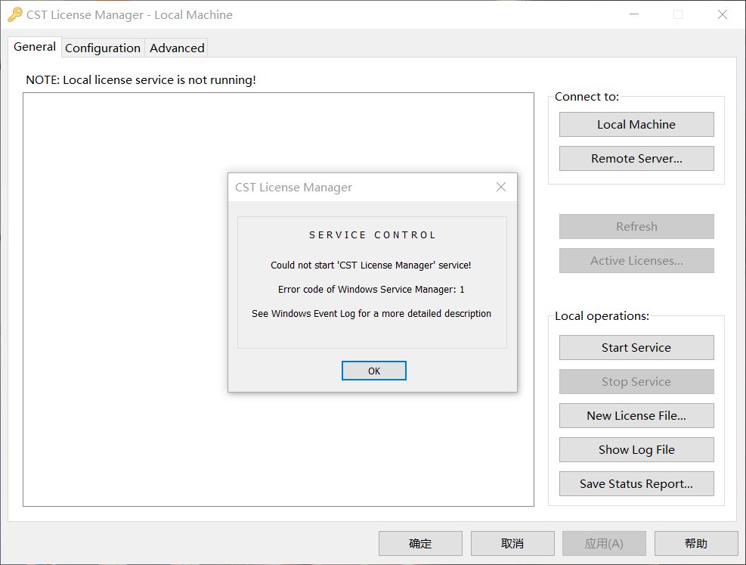
Task: Click the empty license status list area
Action: tap(278, 300)
